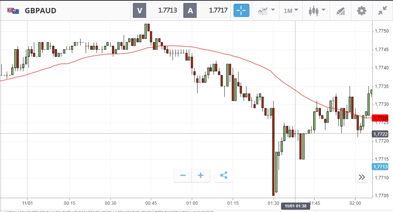Click the 11/01 01:38 time marker label
The height and width of the screenshot is (212, 393).
pyautogui.click(x=295, y=206)
